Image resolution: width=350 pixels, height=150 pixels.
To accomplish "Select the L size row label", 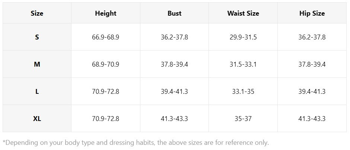I will pos(37,92).
